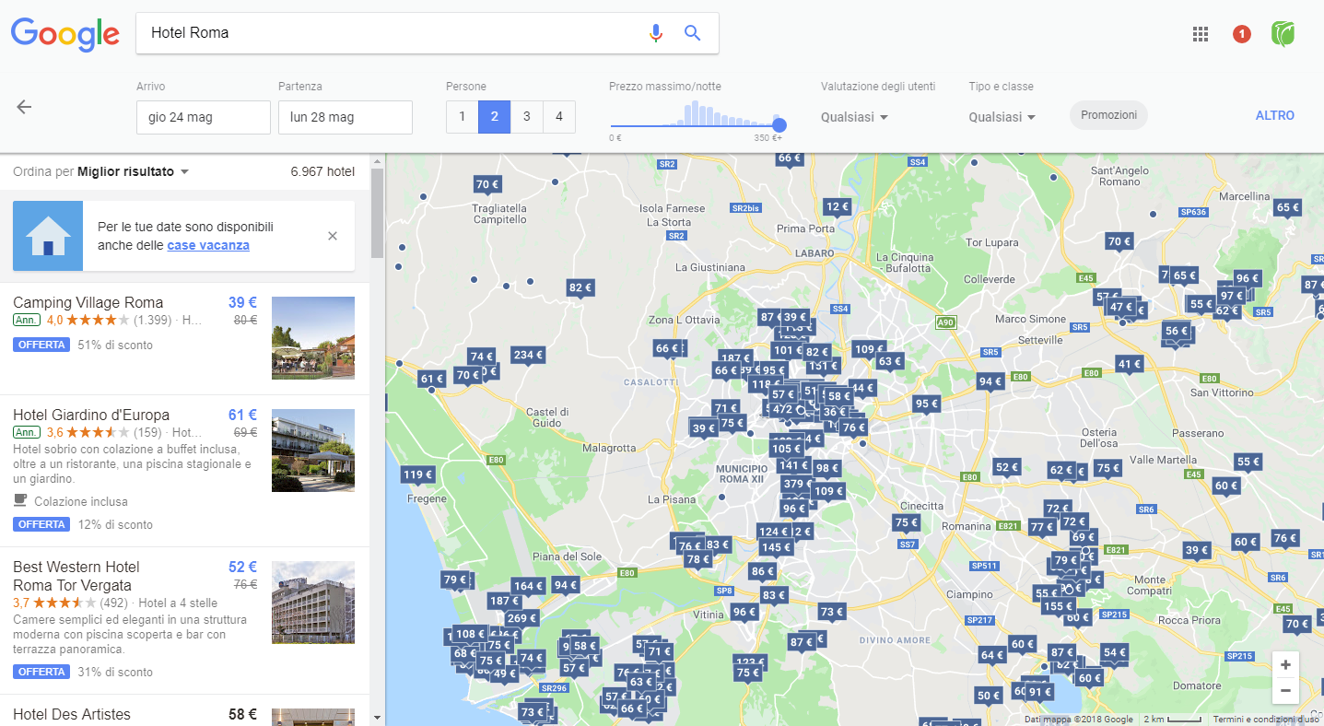The width and height of the screenshot is (1324, 726).
Task: Select the 145 € map price marker
Action: click(x=776, y=548)
